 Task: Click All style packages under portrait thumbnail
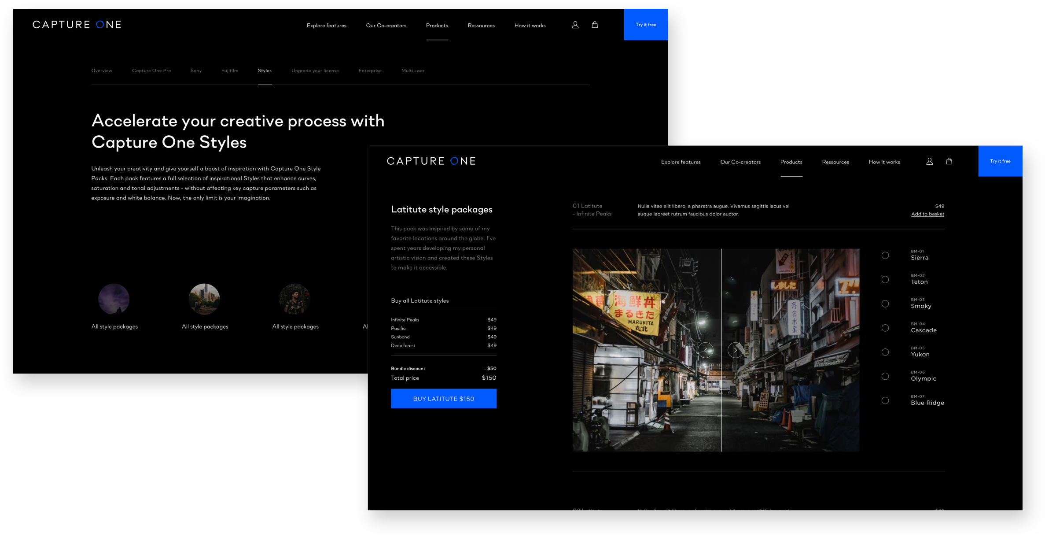(x=295, y=327)
